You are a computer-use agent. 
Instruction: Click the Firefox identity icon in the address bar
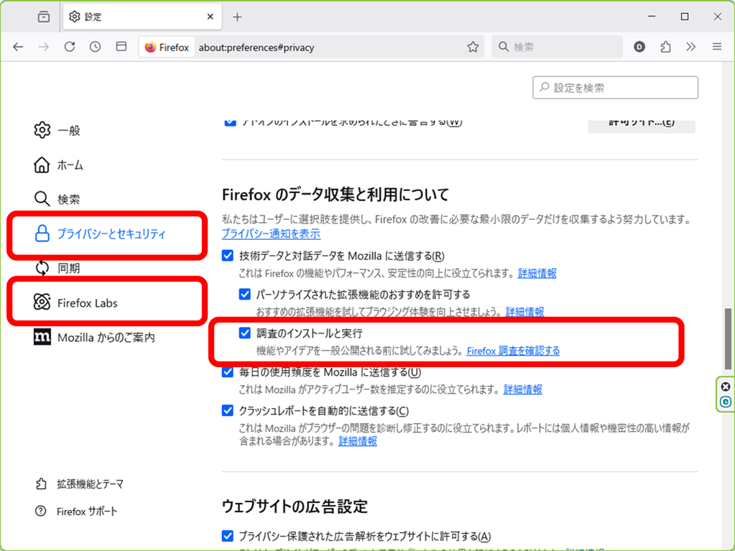[x=167, y=47]
